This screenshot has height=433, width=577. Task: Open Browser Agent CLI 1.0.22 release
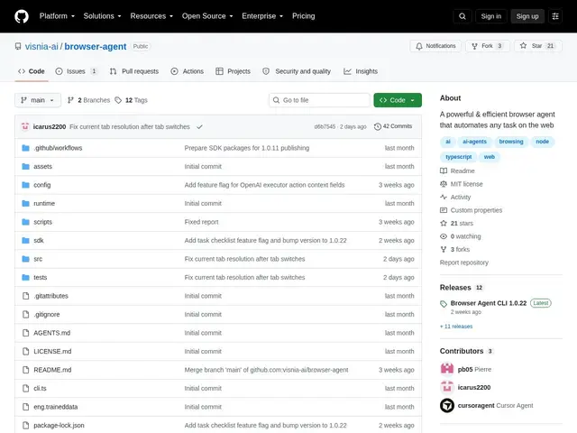[x=489, y=303]
